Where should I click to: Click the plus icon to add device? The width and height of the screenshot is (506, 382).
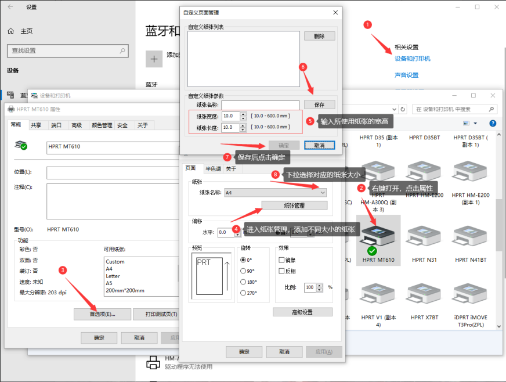point(154,59)
